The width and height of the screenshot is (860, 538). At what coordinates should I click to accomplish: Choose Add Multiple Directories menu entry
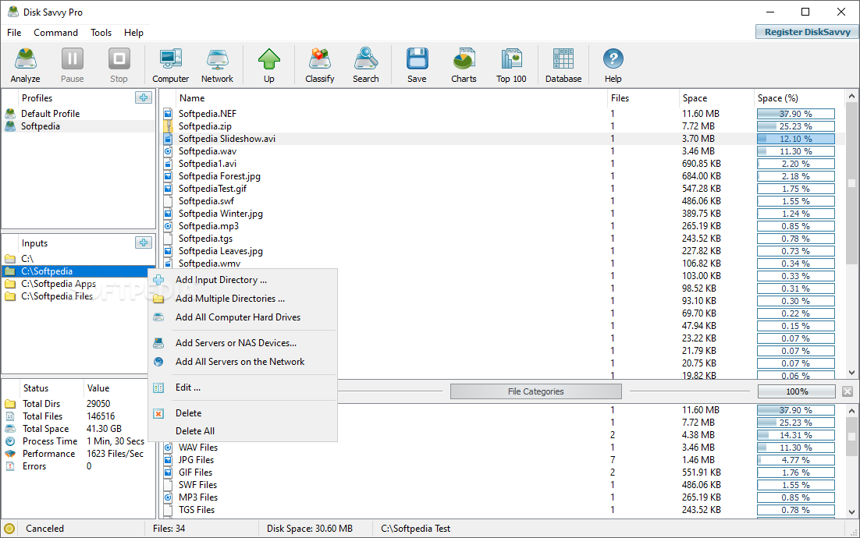point(243,299)
